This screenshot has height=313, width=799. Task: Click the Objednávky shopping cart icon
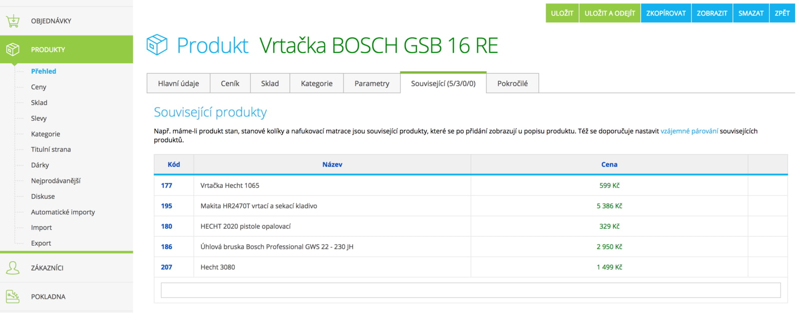click(13, 21)
